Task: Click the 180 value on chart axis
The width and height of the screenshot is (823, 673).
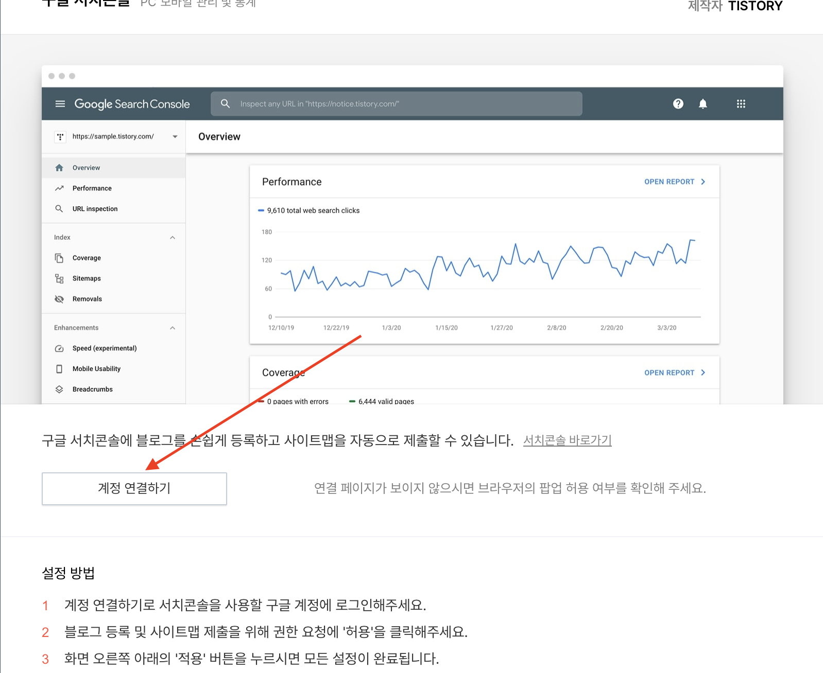Action: click(x=267, y=232)
